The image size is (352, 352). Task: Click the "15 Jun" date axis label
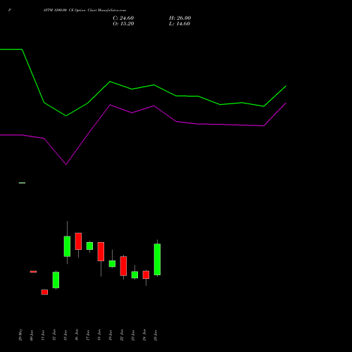(x=65, y=335)
